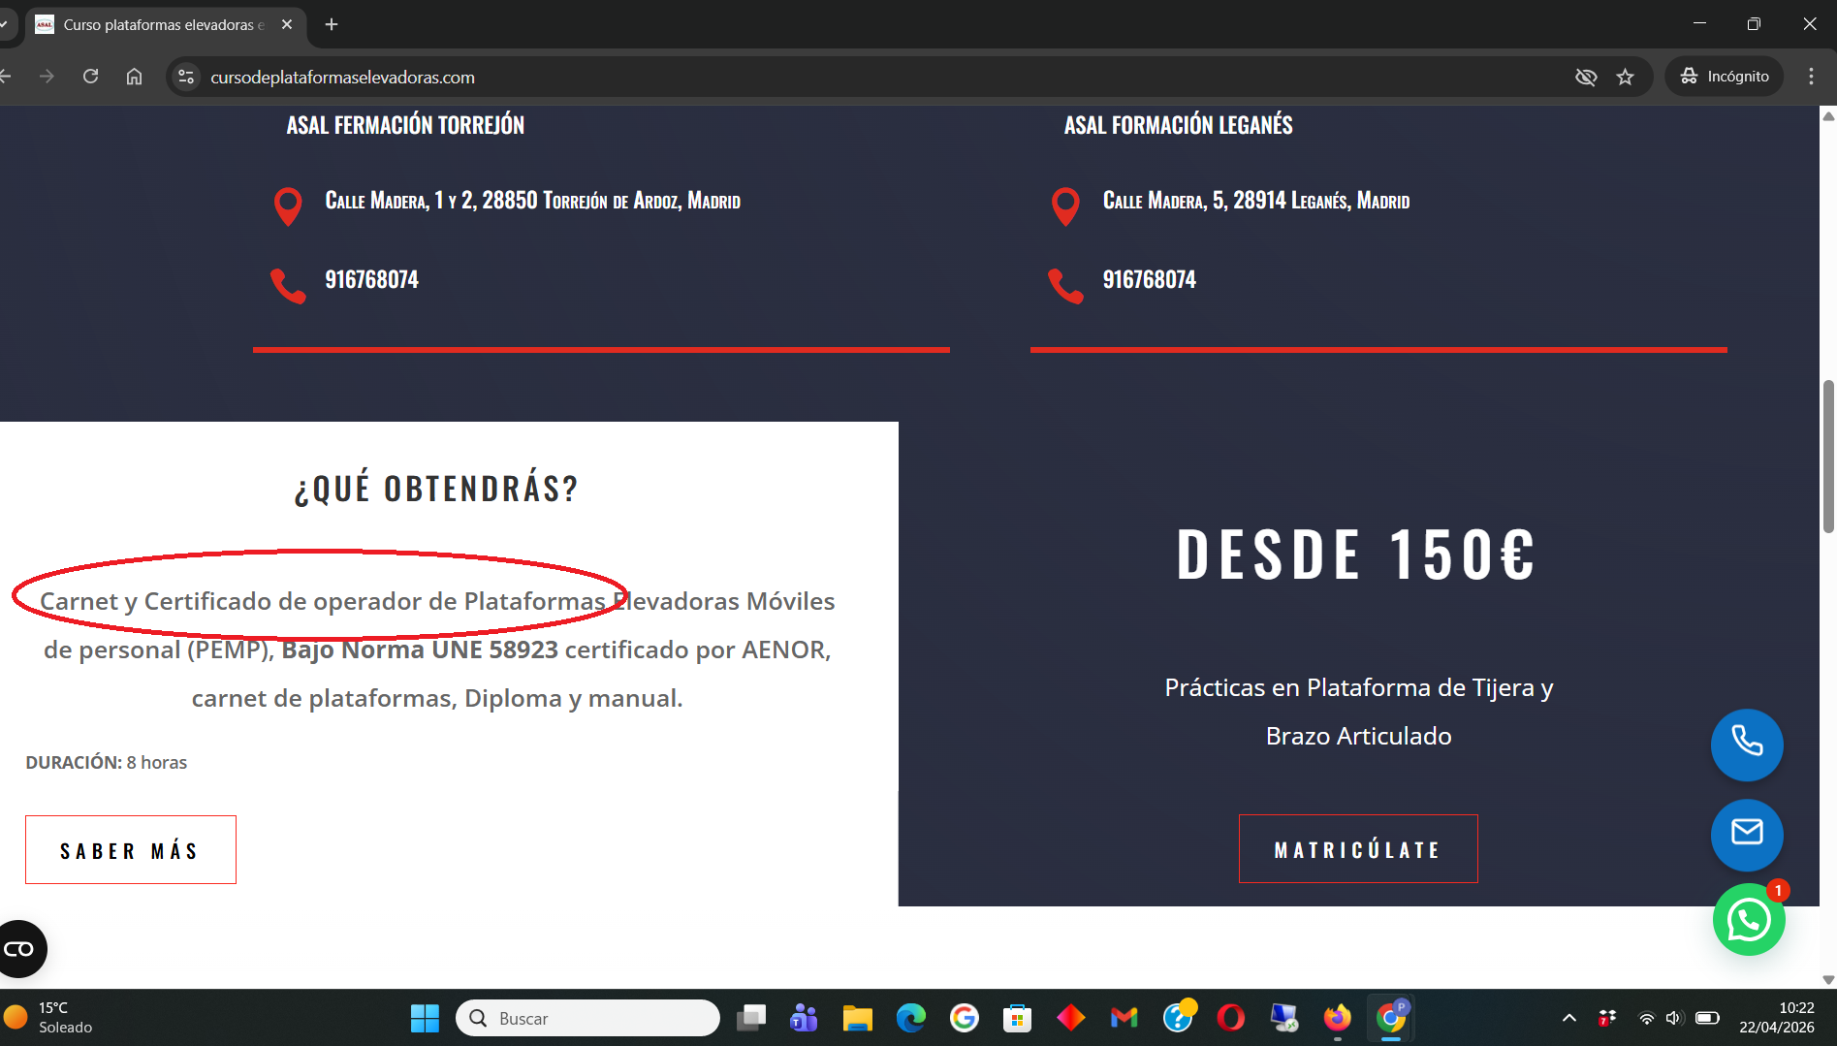Click the floating blue phone call icon
The height and width of the screenshot is (1046, 1837).
pos(1746,745)
